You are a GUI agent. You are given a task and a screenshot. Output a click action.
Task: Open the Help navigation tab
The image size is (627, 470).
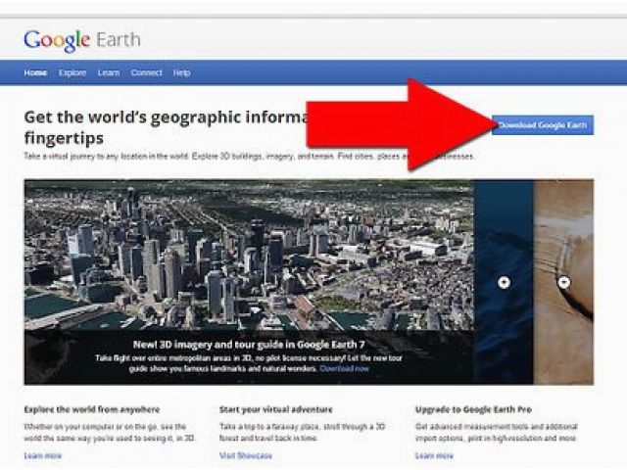(x=181, y=72)
